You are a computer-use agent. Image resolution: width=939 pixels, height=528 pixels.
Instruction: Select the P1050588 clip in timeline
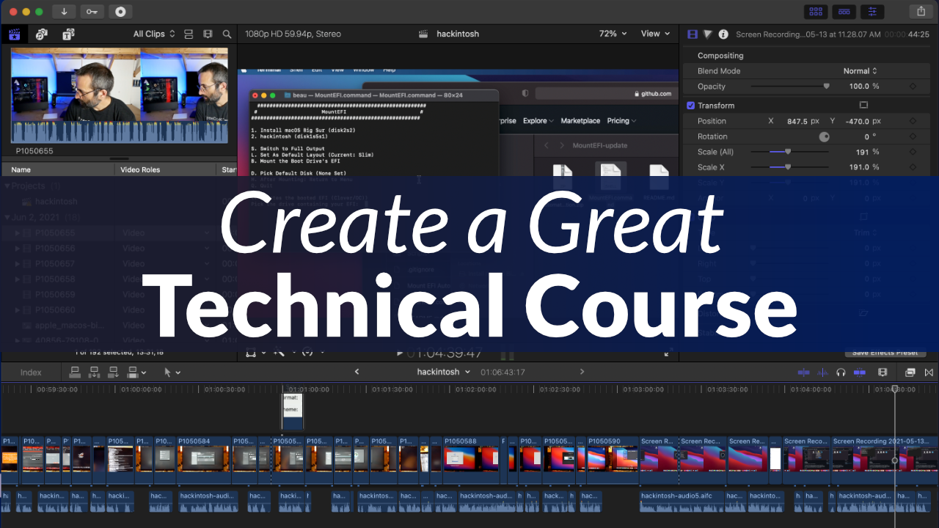click(471, 458)
